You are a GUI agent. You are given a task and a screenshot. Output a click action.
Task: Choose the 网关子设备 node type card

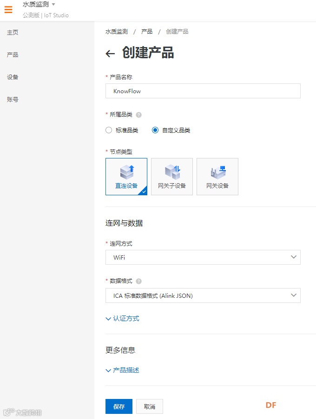[172, 177]
